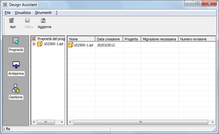Click the tree pane horizontal scrollbar thumb
This screenshot has width=219, height=134.
pos(46,122)
